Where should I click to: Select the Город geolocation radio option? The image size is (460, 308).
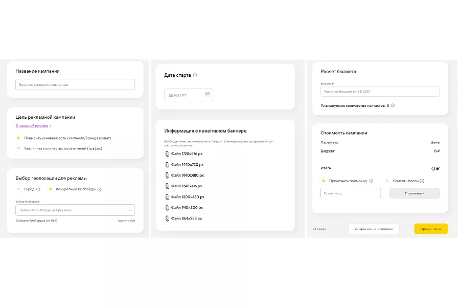click(x=19, y=189)
